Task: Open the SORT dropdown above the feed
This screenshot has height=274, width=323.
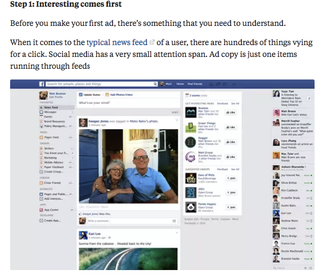Action: (x=176, y=112)
